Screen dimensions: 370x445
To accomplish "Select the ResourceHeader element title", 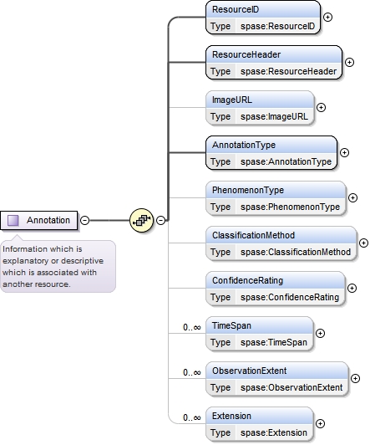I will [246, 54].
